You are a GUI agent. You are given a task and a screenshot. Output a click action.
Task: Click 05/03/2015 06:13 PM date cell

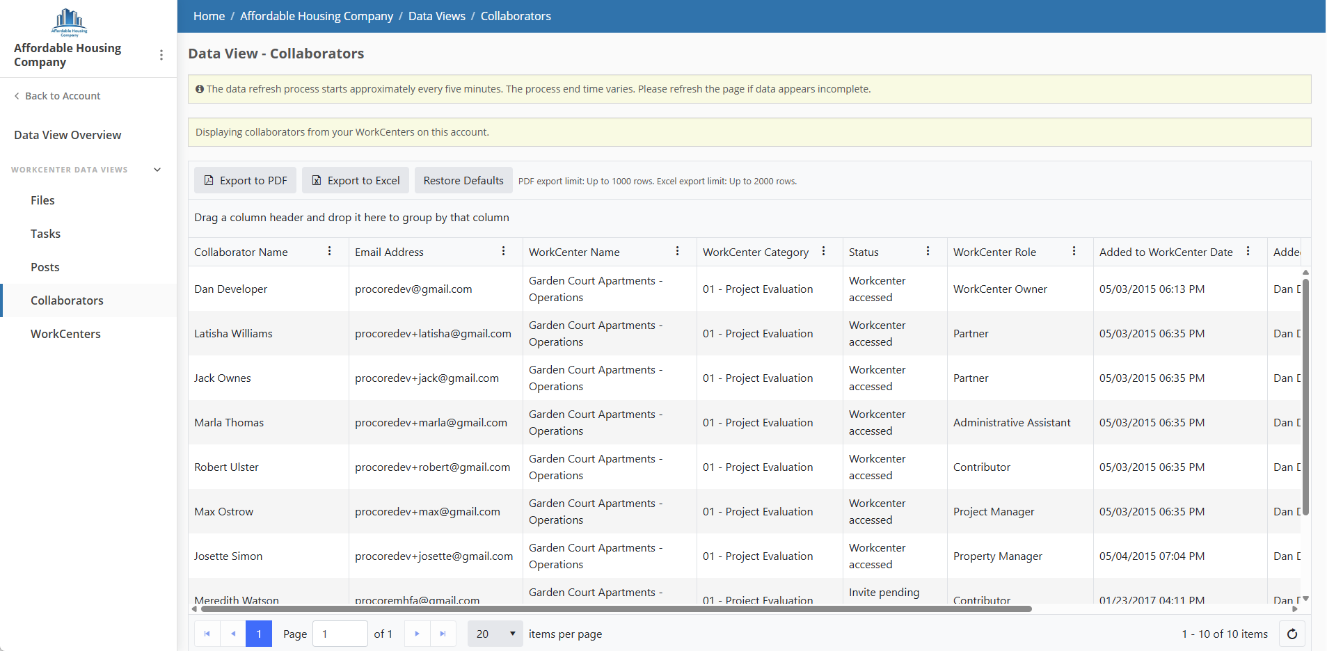(1180, 289)
